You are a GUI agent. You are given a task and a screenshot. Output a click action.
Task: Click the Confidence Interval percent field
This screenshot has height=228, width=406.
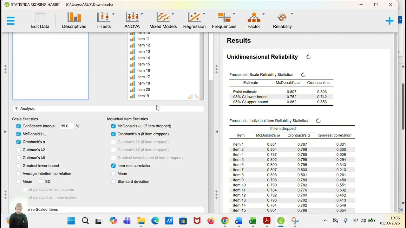pos(67,126)
